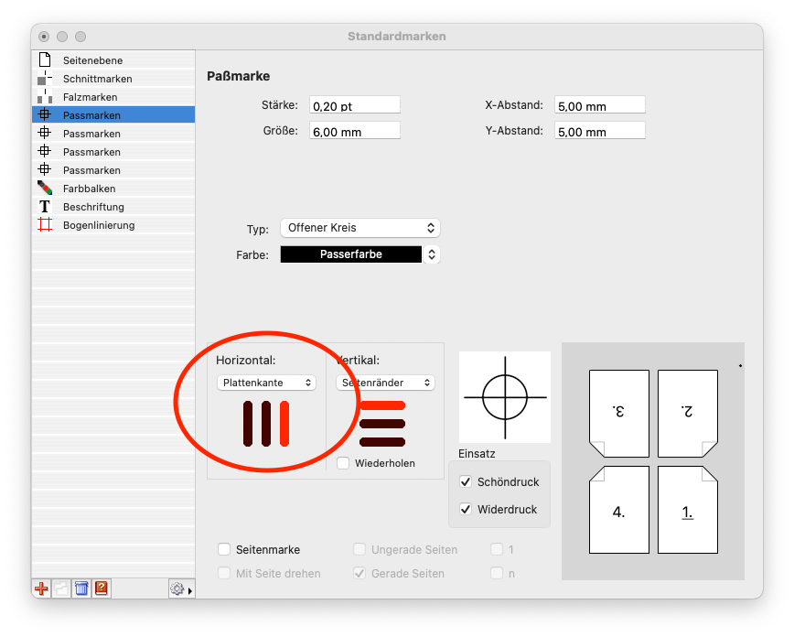Viewport: 794px width, 637px height.
Task: Select page 1. in the sheet preview
Action: tap(687, 509)
